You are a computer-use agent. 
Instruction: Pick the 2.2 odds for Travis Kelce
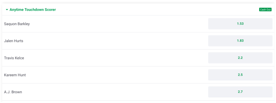(x=240, y=58)
